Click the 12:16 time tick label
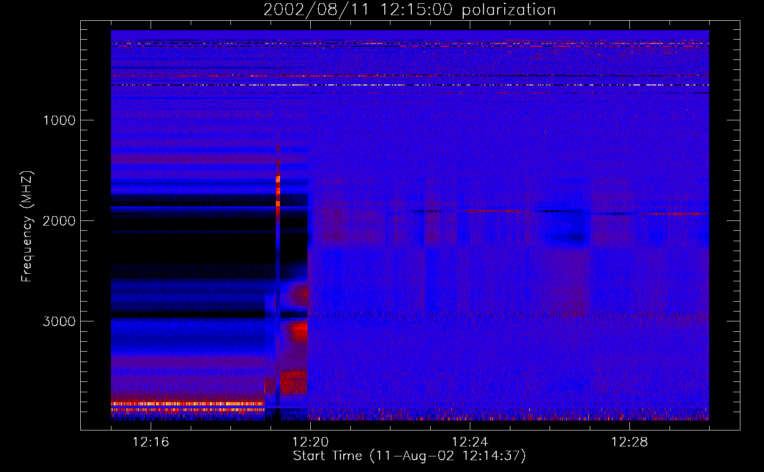 pos(151,442)
